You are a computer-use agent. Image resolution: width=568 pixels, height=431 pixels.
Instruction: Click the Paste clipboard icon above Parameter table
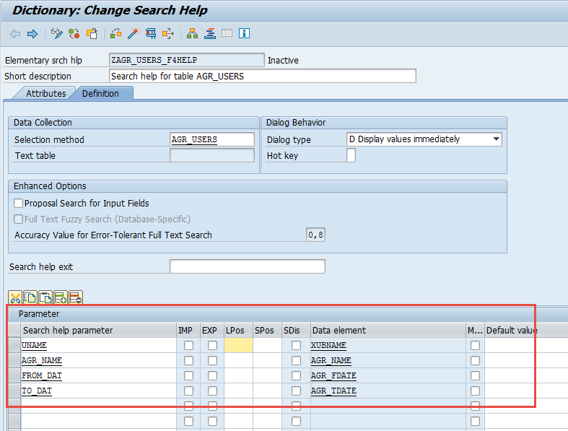coord(45,298)
